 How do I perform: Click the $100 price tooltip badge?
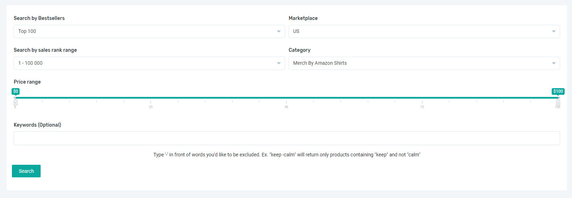[x=558, y=91]
